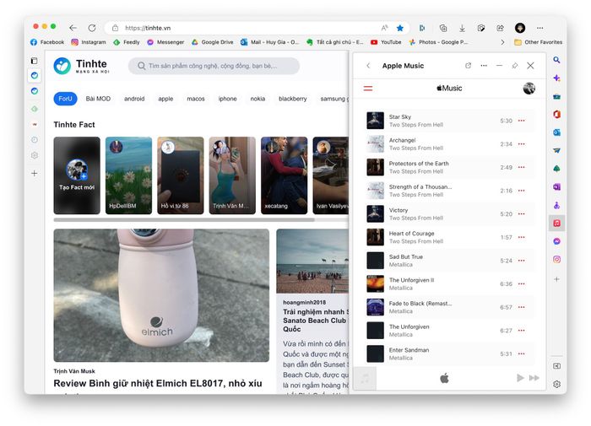Screen dimensions: 591x426
Task: Open the Downloads icon in the browser toolbar
Action: [x=462, y=28]
